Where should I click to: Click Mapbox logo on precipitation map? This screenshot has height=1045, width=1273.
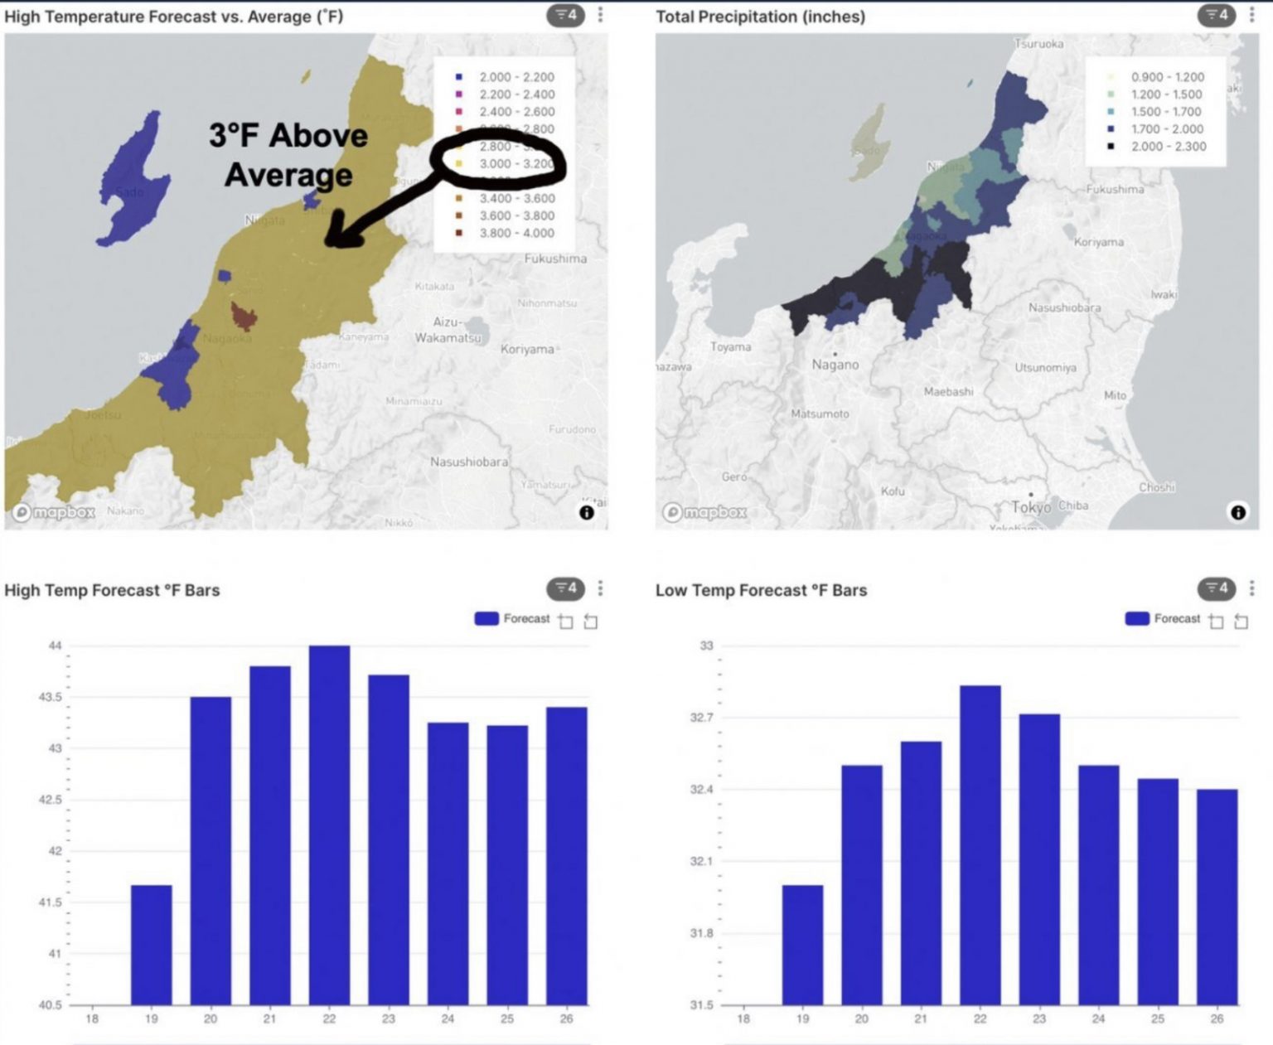click(705, 512)
